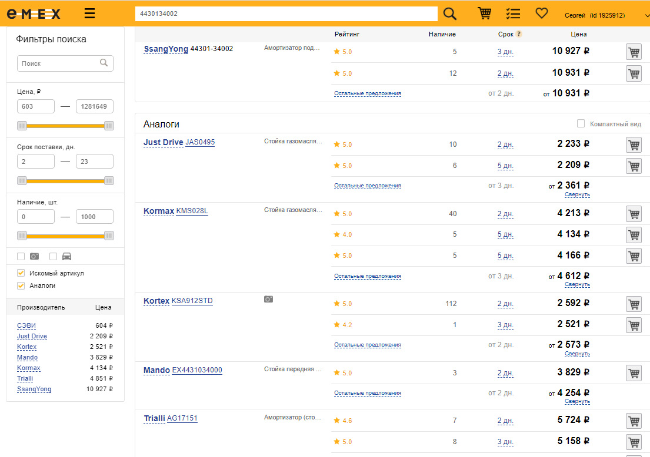Open the shopping cart in header
The width and height of the screenshot is (650, 457).
click(485, 14)
